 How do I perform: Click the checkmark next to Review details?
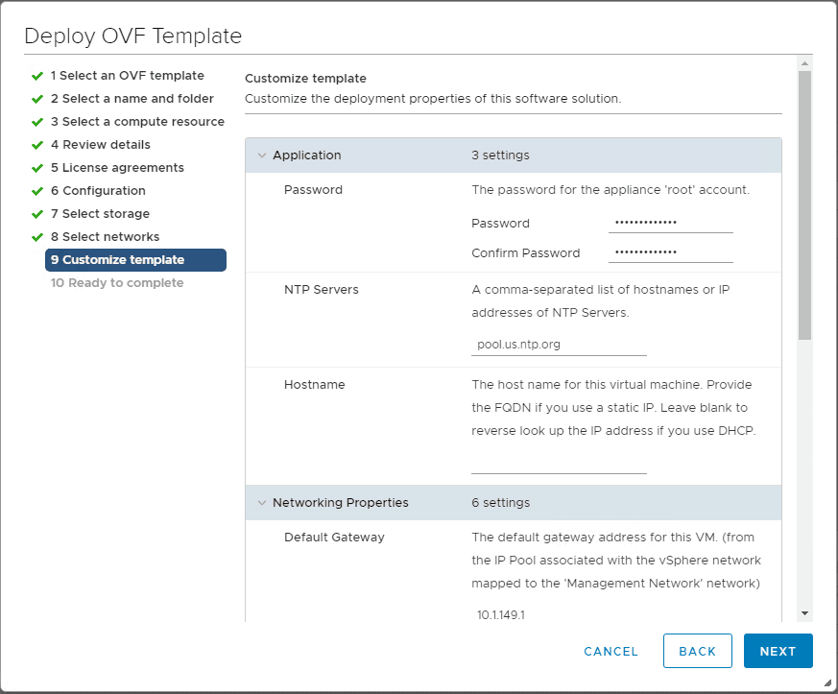(37, 145)
